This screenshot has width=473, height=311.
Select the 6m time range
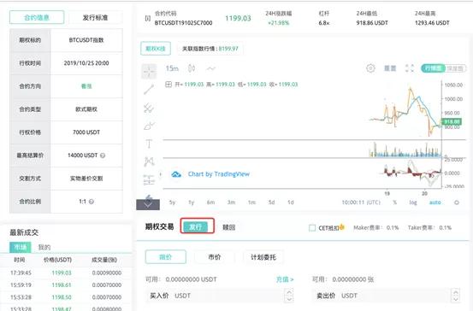211,202
